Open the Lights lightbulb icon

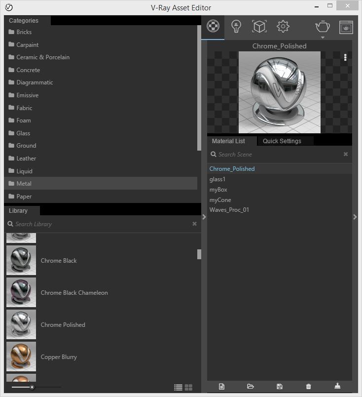coord(236,26)
